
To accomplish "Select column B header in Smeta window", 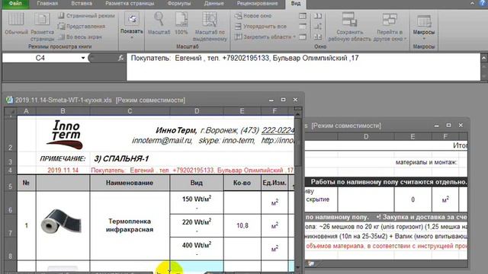I will pos(63,111).
